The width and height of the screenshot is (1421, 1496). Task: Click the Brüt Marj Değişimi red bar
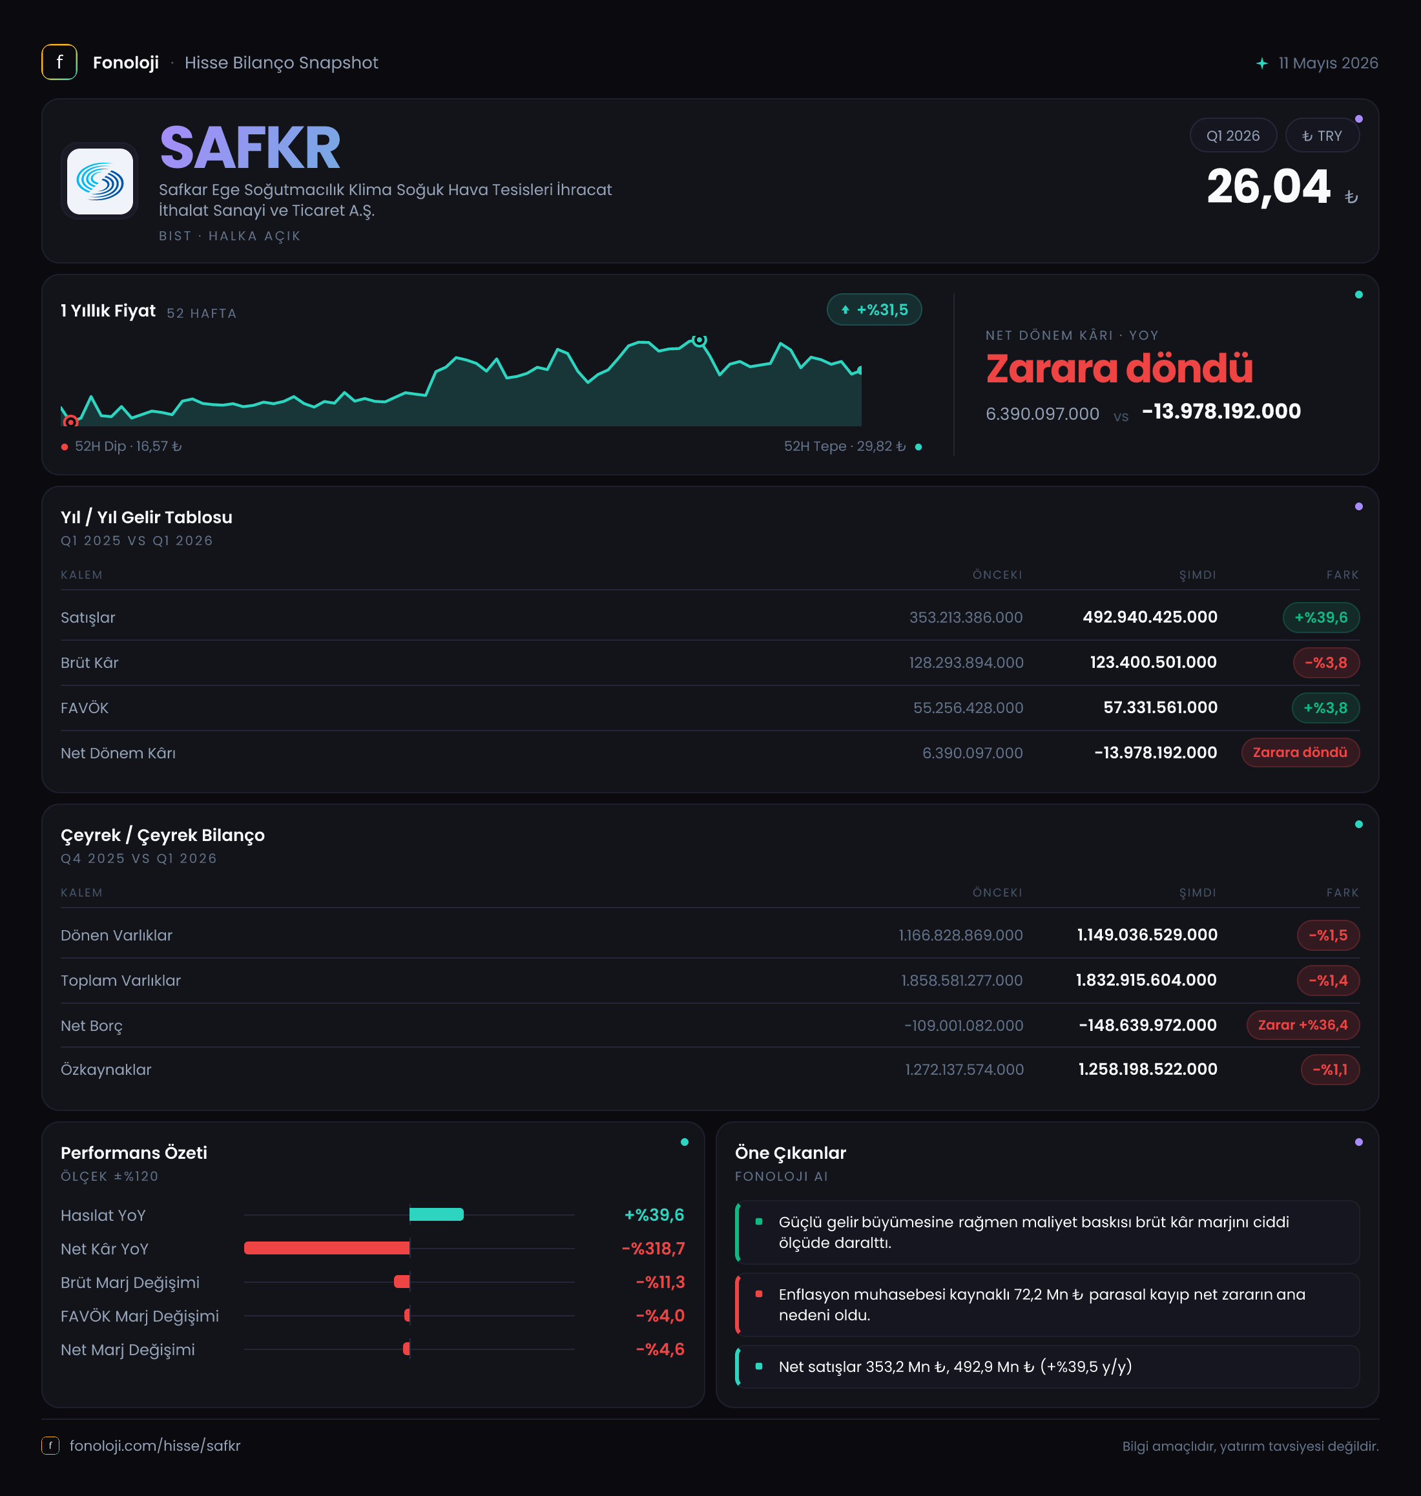(x=402, y=1282)
